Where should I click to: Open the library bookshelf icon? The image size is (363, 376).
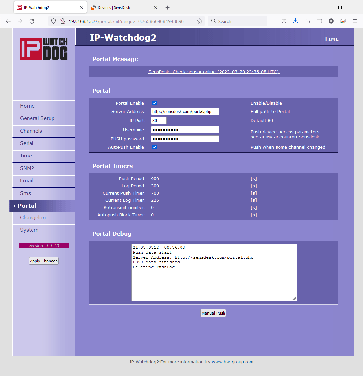[308, 21]
